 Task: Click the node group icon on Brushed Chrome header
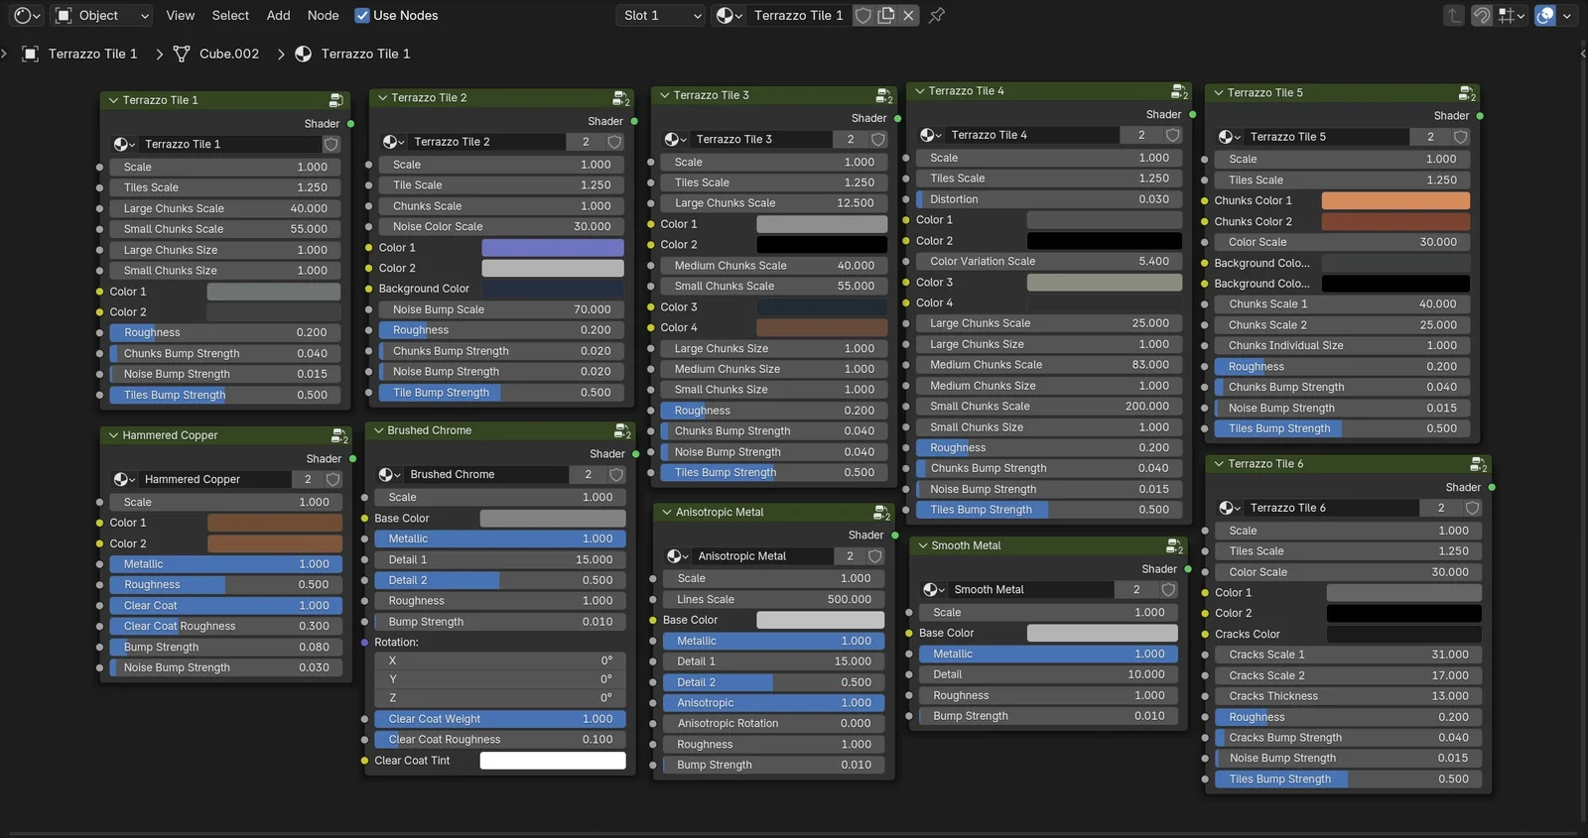point(622,430)
